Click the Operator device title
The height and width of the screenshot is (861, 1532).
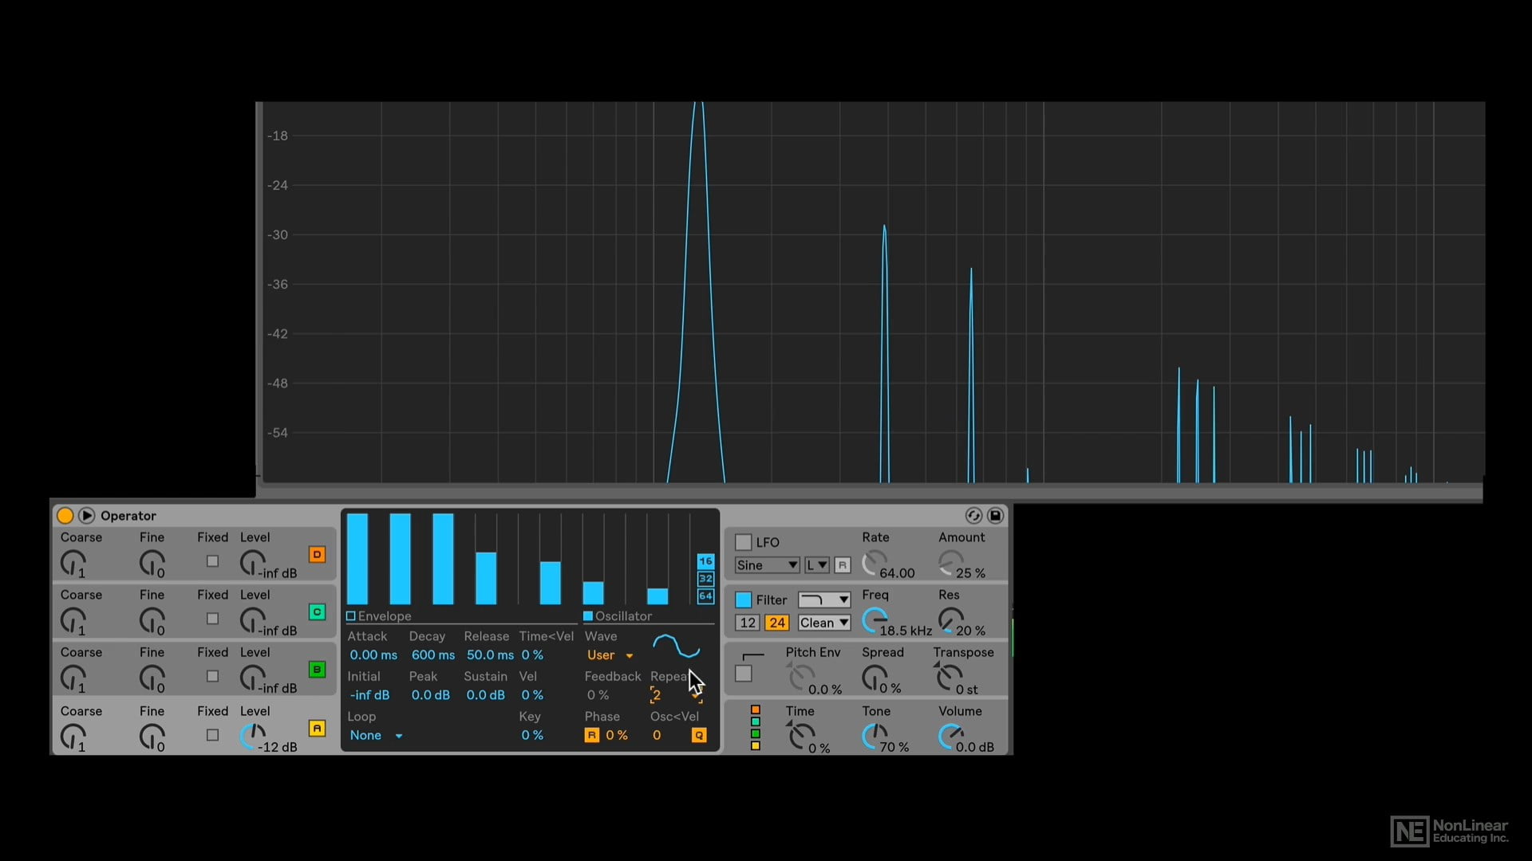pos(128,516)
